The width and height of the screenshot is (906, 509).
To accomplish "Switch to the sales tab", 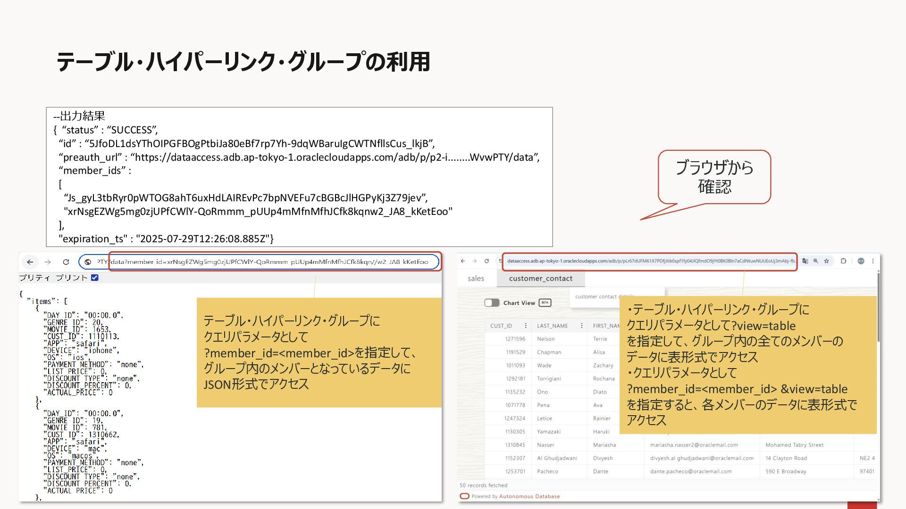I will (476, 279).
